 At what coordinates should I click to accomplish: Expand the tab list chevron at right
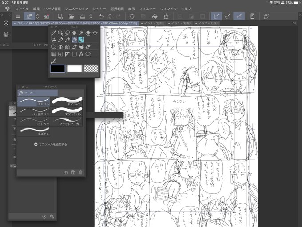coord(294,23)
